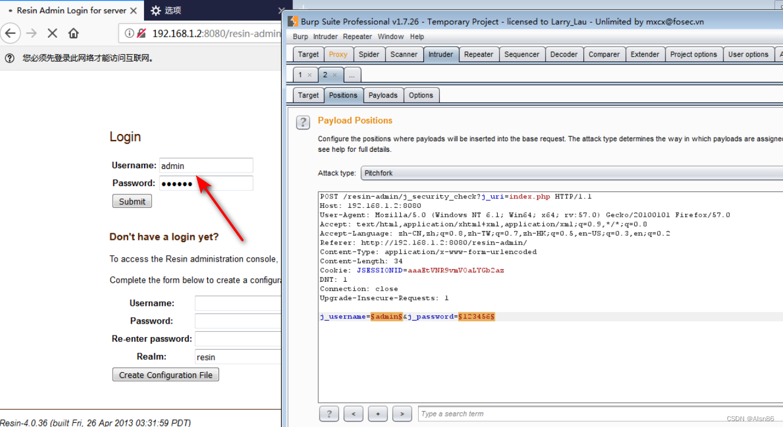Viewport: 783px width, 427px height.
Task: Switch to the Spider tab
Action: (369, 54)
